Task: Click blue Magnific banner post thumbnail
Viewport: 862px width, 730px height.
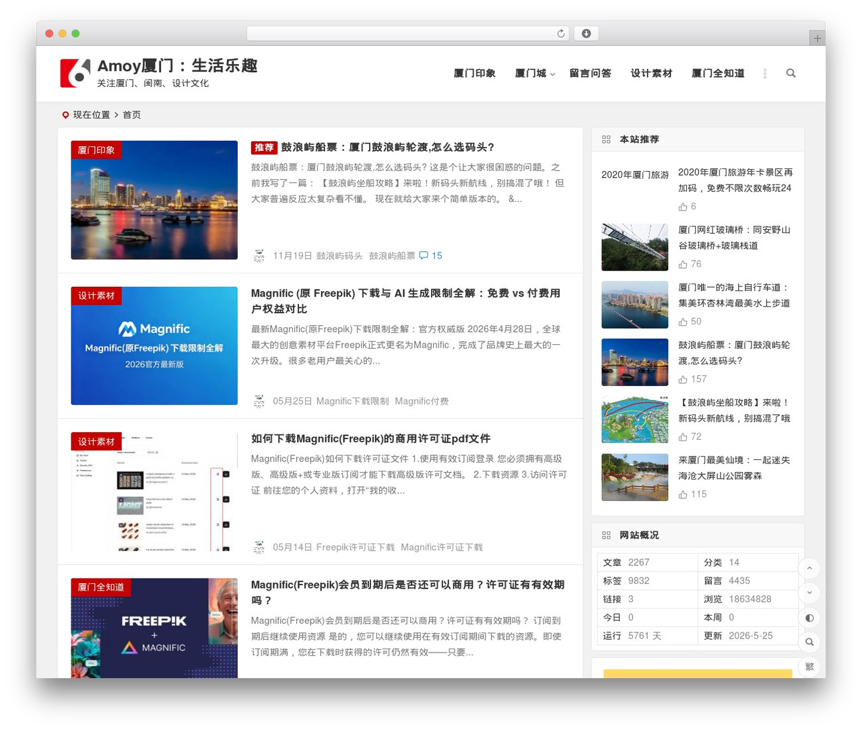Action: (154, 346)
